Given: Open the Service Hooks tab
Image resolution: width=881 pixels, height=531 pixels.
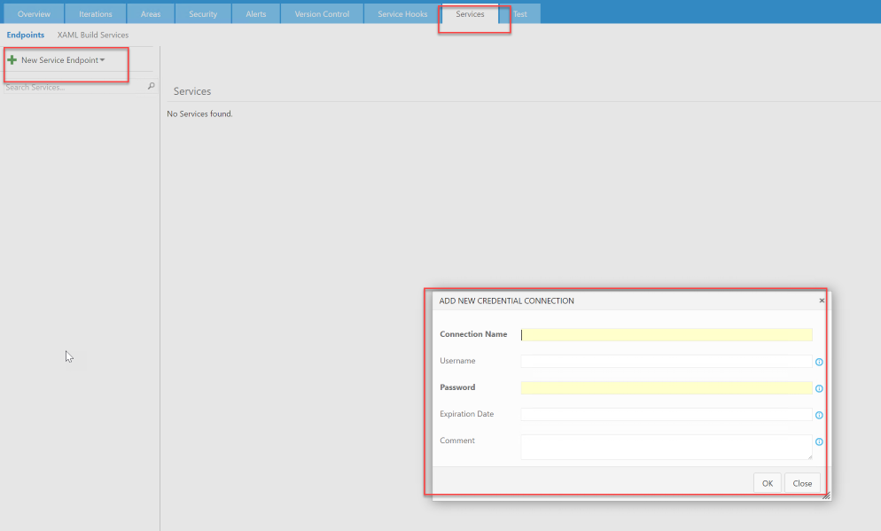Looking at the screenshot, I should pos(401,13).
